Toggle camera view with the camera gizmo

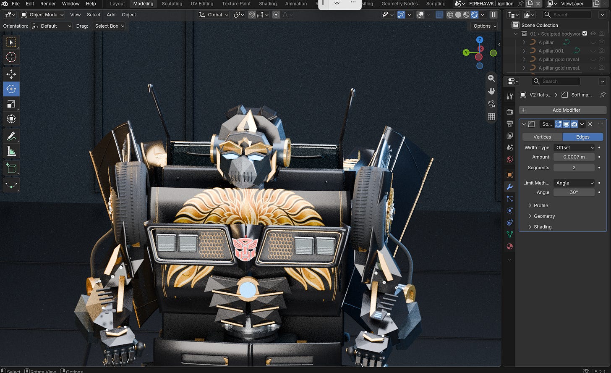click(x=491, y=104)
